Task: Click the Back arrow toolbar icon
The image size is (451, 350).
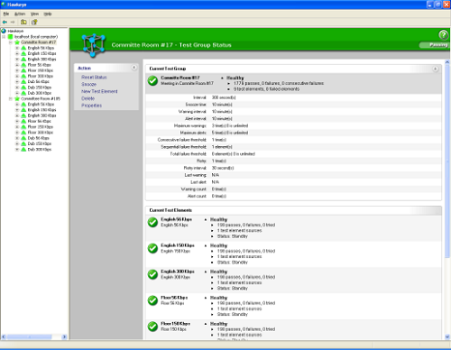Action: [5, 22]
